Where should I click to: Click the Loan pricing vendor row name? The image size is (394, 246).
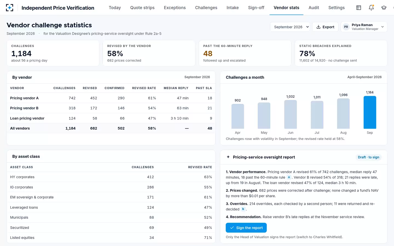[x=27, y=118]
